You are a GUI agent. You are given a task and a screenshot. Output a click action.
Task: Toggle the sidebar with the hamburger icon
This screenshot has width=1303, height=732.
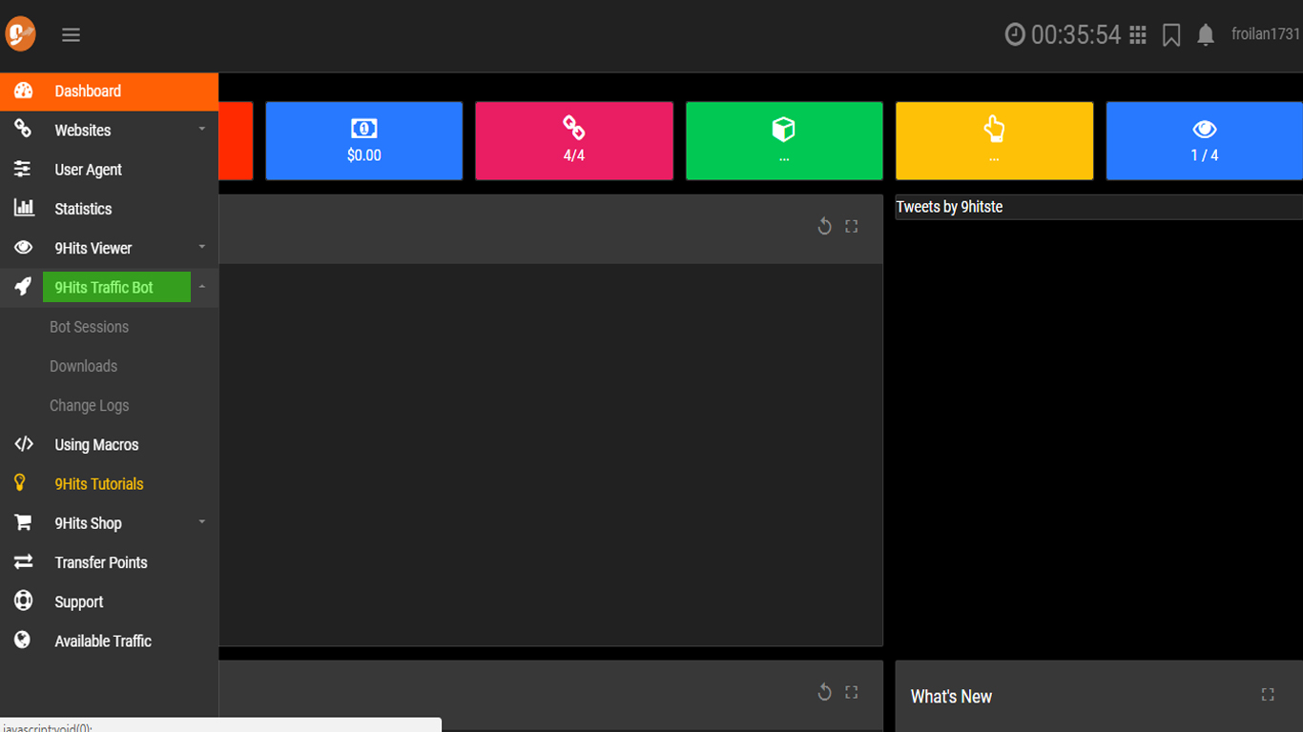pyautogui.click(x=71, y=35)
